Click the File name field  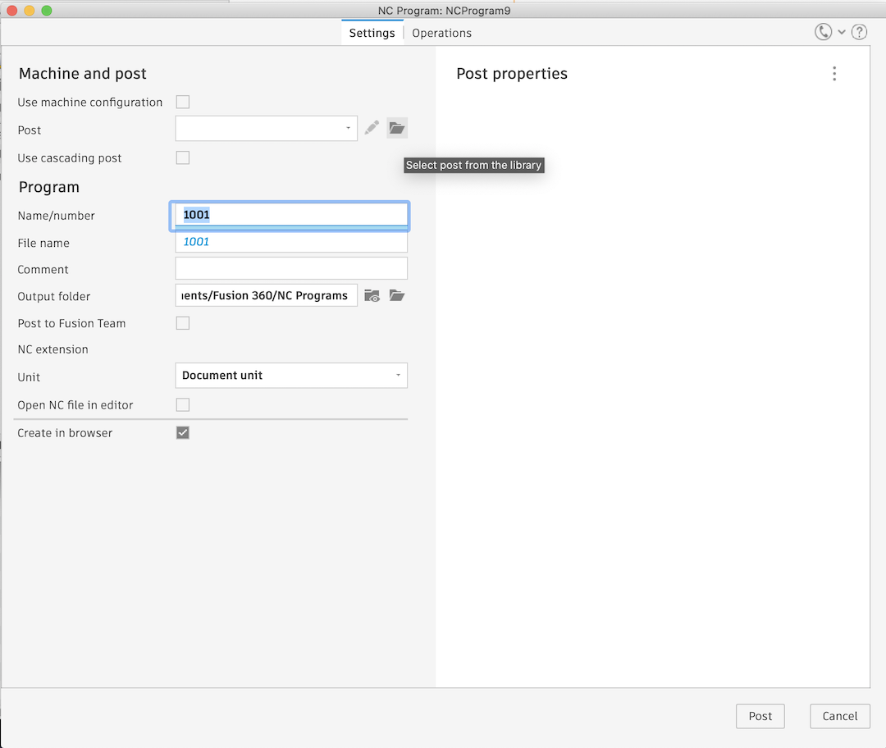coord(291,242)
